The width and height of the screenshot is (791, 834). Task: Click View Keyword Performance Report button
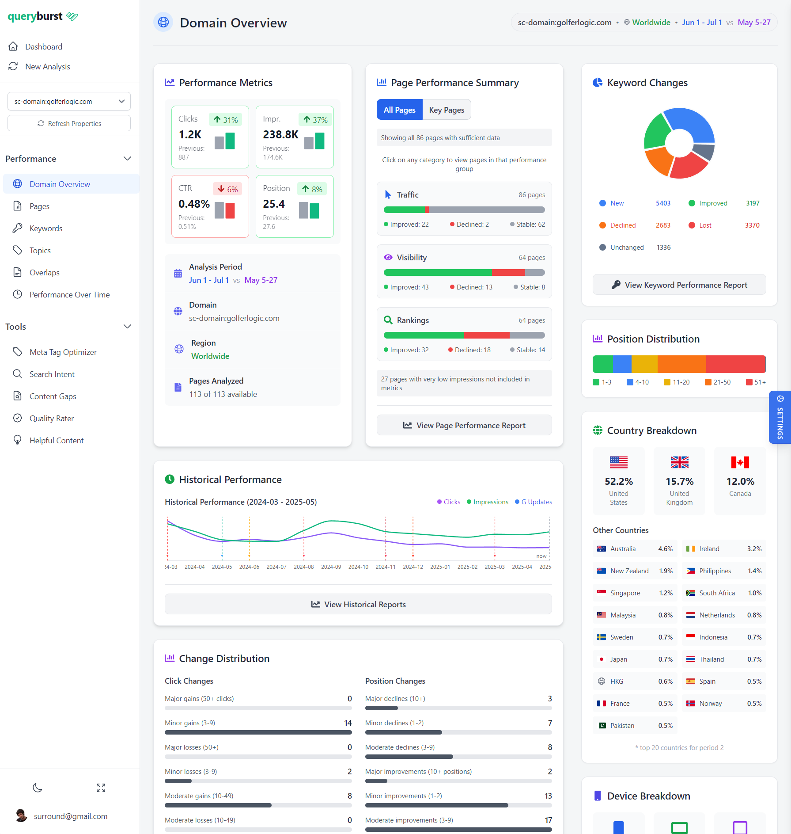click(679, 285)
